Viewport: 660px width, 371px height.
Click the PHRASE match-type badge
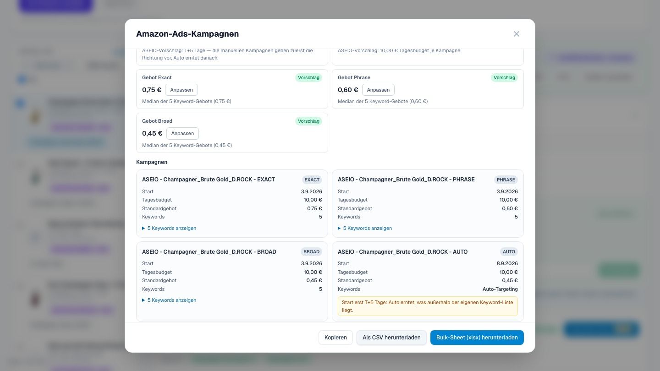[506, 180]
